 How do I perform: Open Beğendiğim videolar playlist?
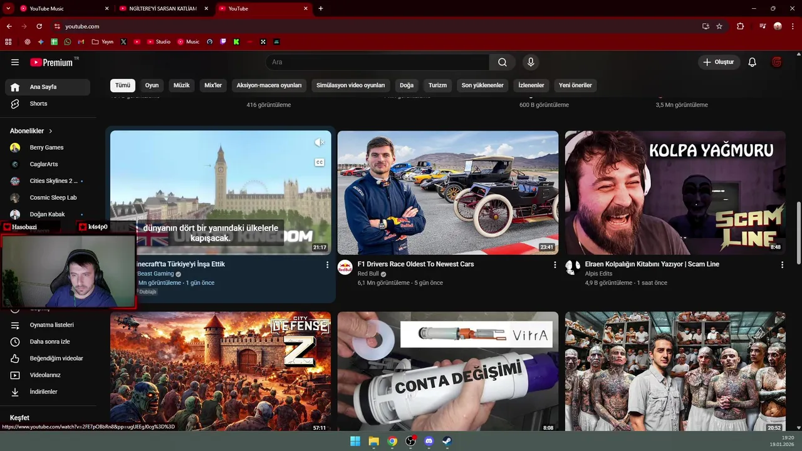[x=48, y=358]
